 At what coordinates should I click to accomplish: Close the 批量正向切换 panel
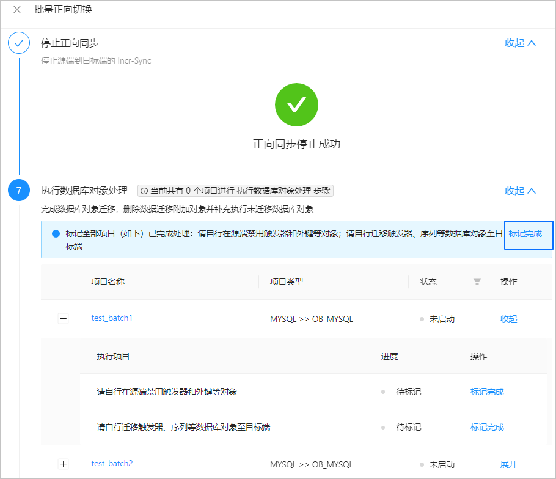16,10
